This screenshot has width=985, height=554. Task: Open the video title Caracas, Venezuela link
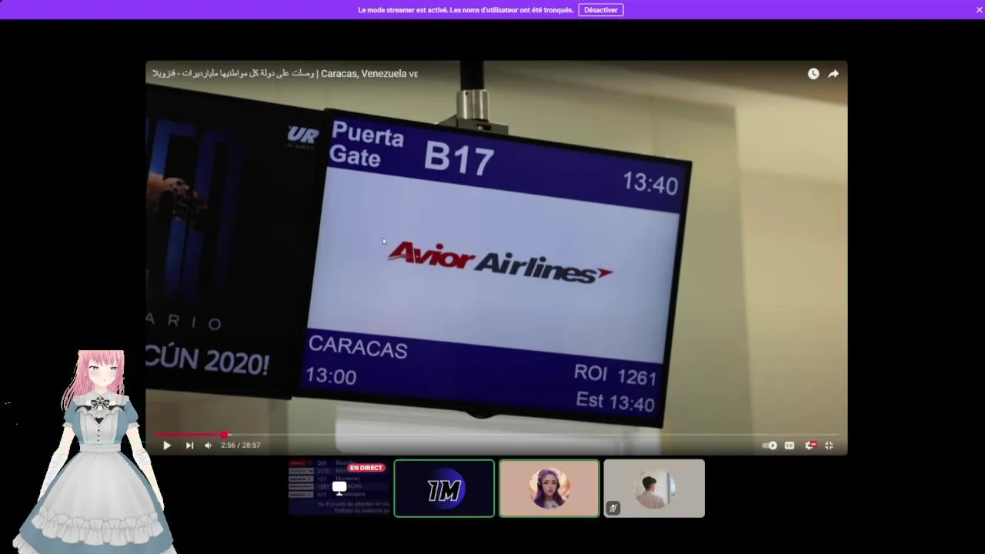285,74
